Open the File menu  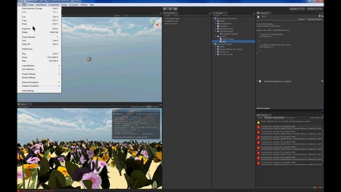19,5
